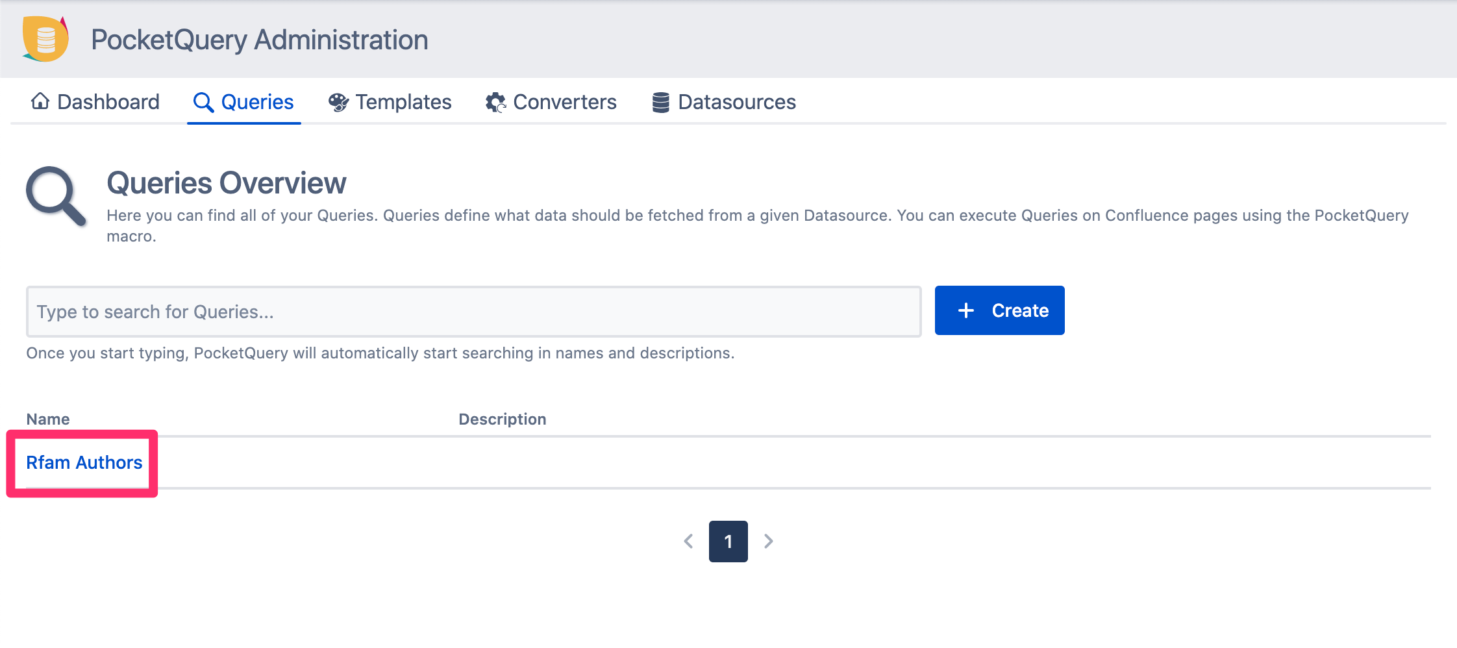Click the plus icon on Create button
Viewport: 1457px width, 648px height.
[966, 310]
